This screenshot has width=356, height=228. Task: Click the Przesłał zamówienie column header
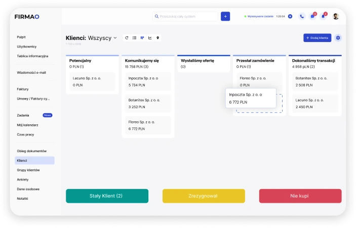[255, 61]
